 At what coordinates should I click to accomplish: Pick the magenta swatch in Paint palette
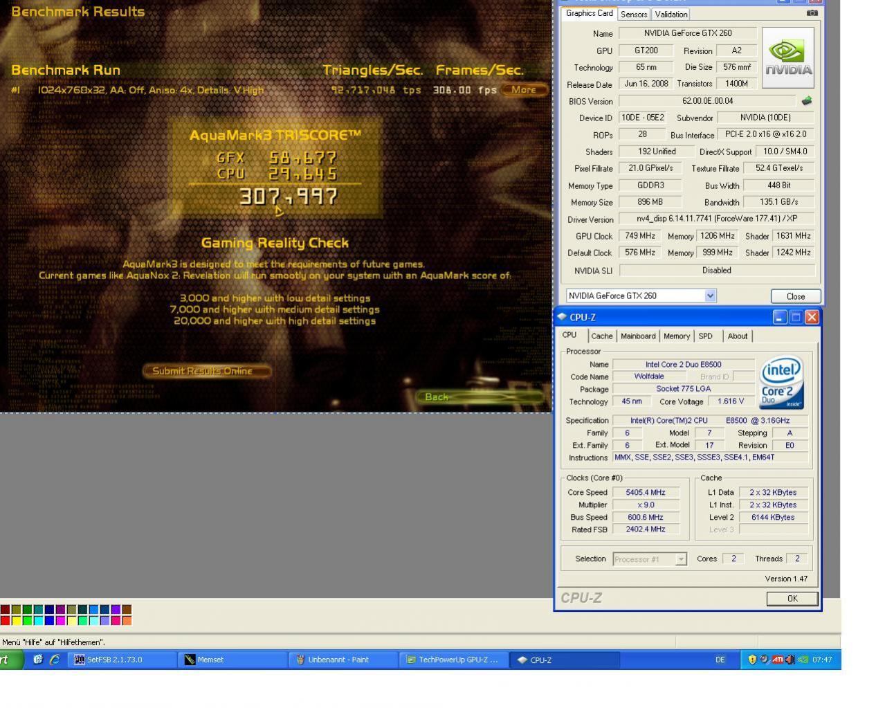click(60, 621)
